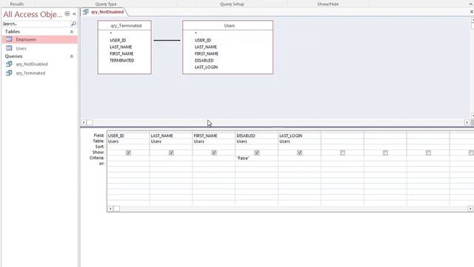Select FIRST_NAME in qry_Terminated field list
This screenshot has width=474, height=267.
point(121,53)
